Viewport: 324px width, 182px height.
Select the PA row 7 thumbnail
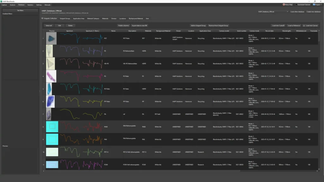(x=48, y=114)
